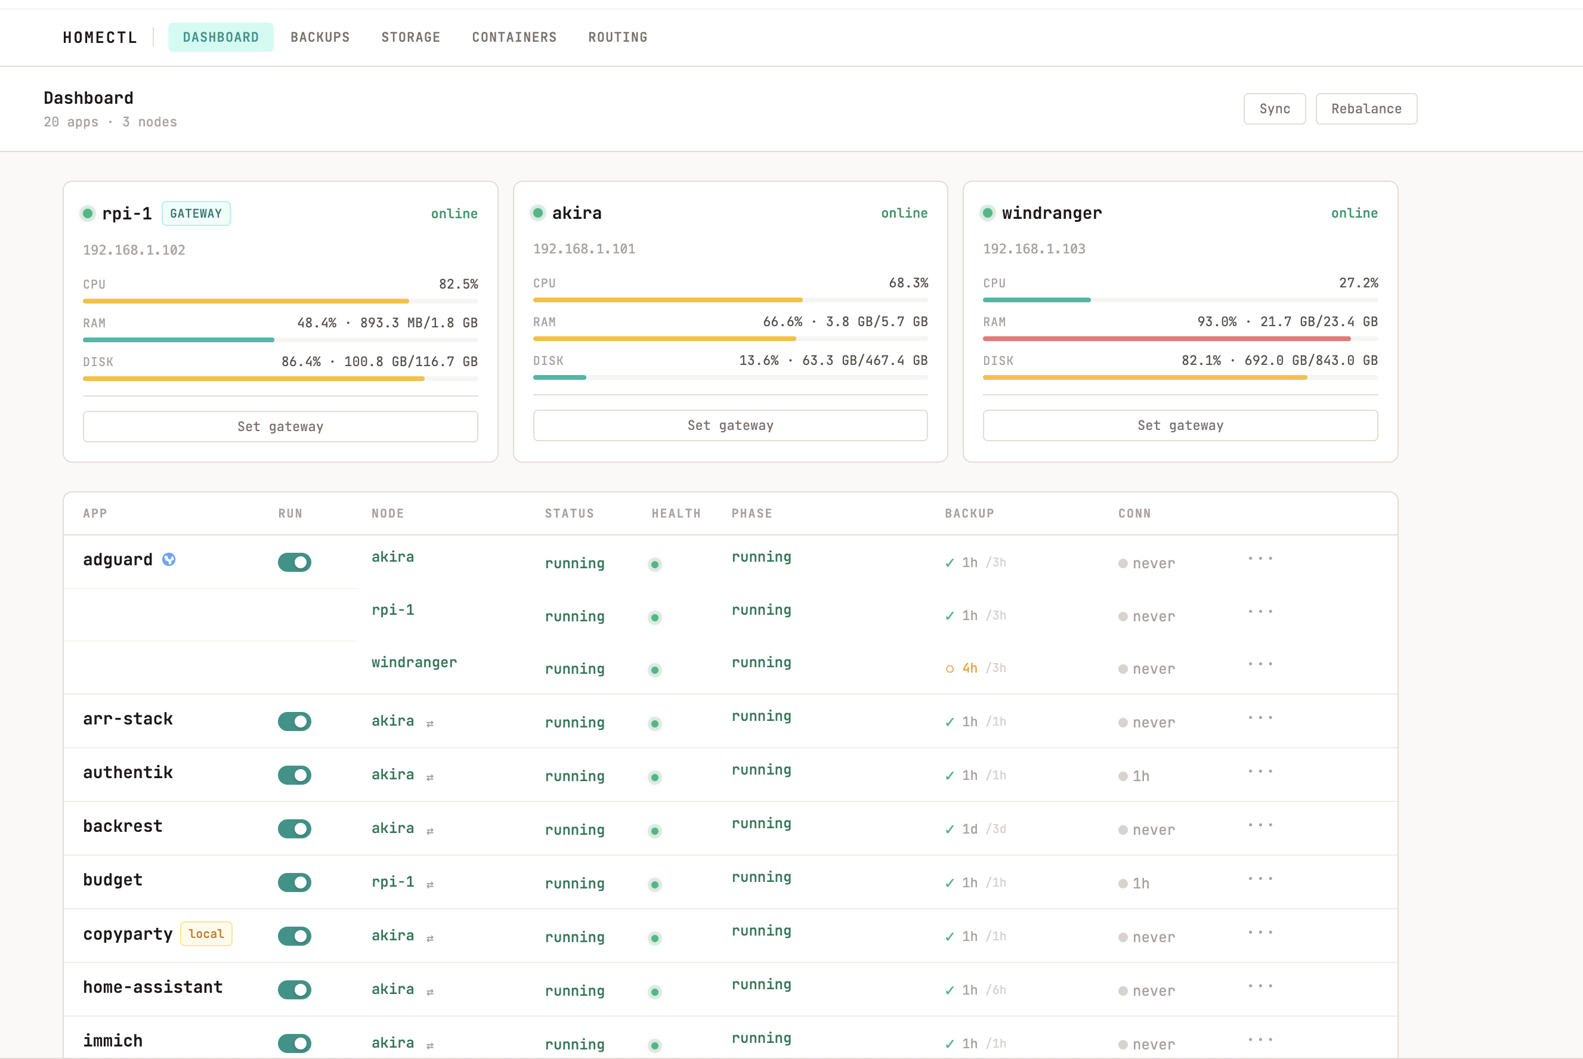Click the blue badge icon beside adguard

pos(169,559)
